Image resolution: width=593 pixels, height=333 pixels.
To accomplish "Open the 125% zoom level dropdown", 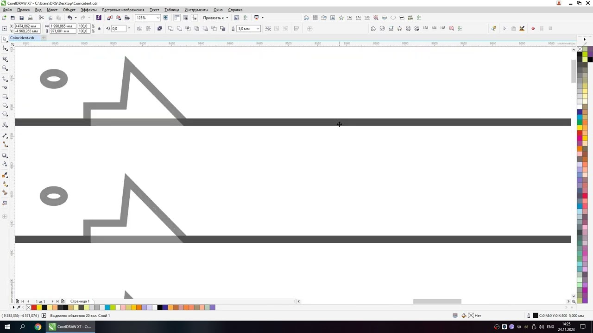I will [x=158, y=18].
